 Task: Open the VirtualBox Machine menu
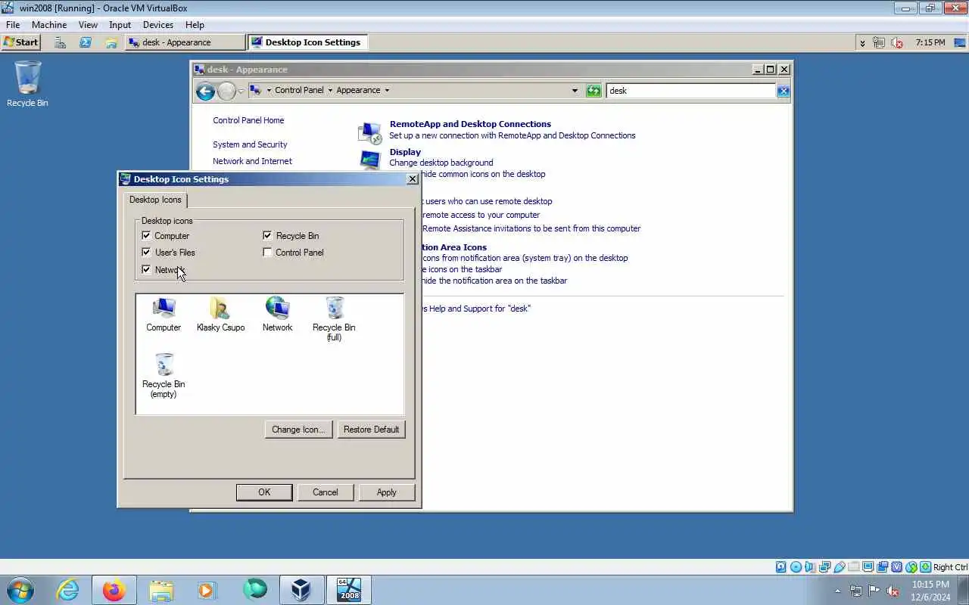(x=49, y=25)
